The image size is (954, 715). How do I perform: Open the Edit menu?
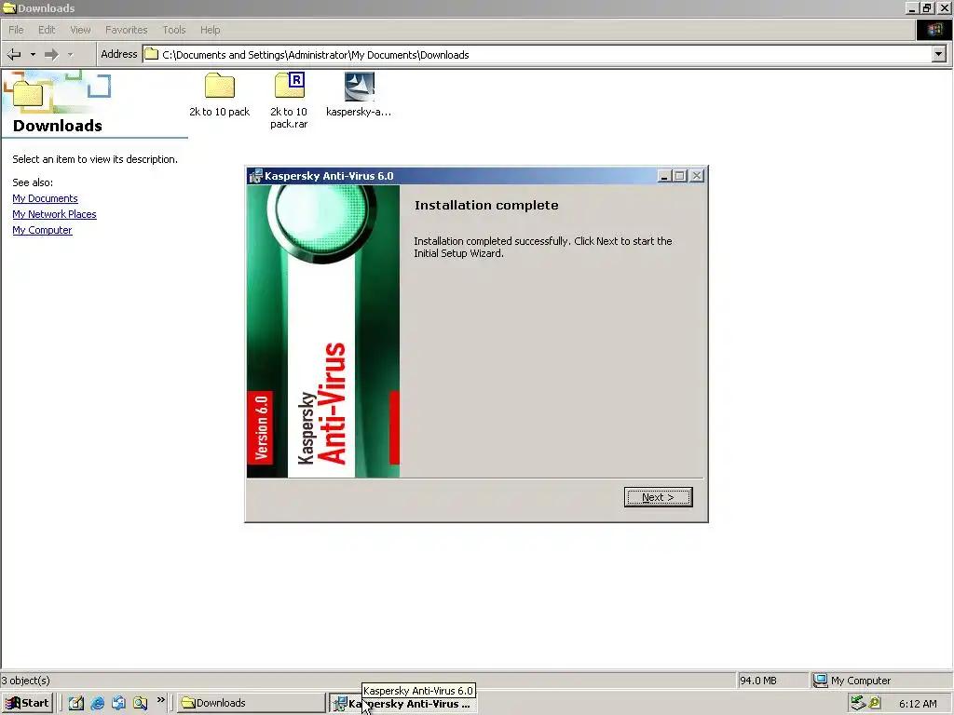pyautogui.click(x=47, y=30)
